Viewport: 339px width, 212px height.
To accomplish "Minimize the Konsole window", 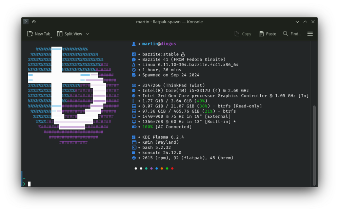I will pos(297,22).
